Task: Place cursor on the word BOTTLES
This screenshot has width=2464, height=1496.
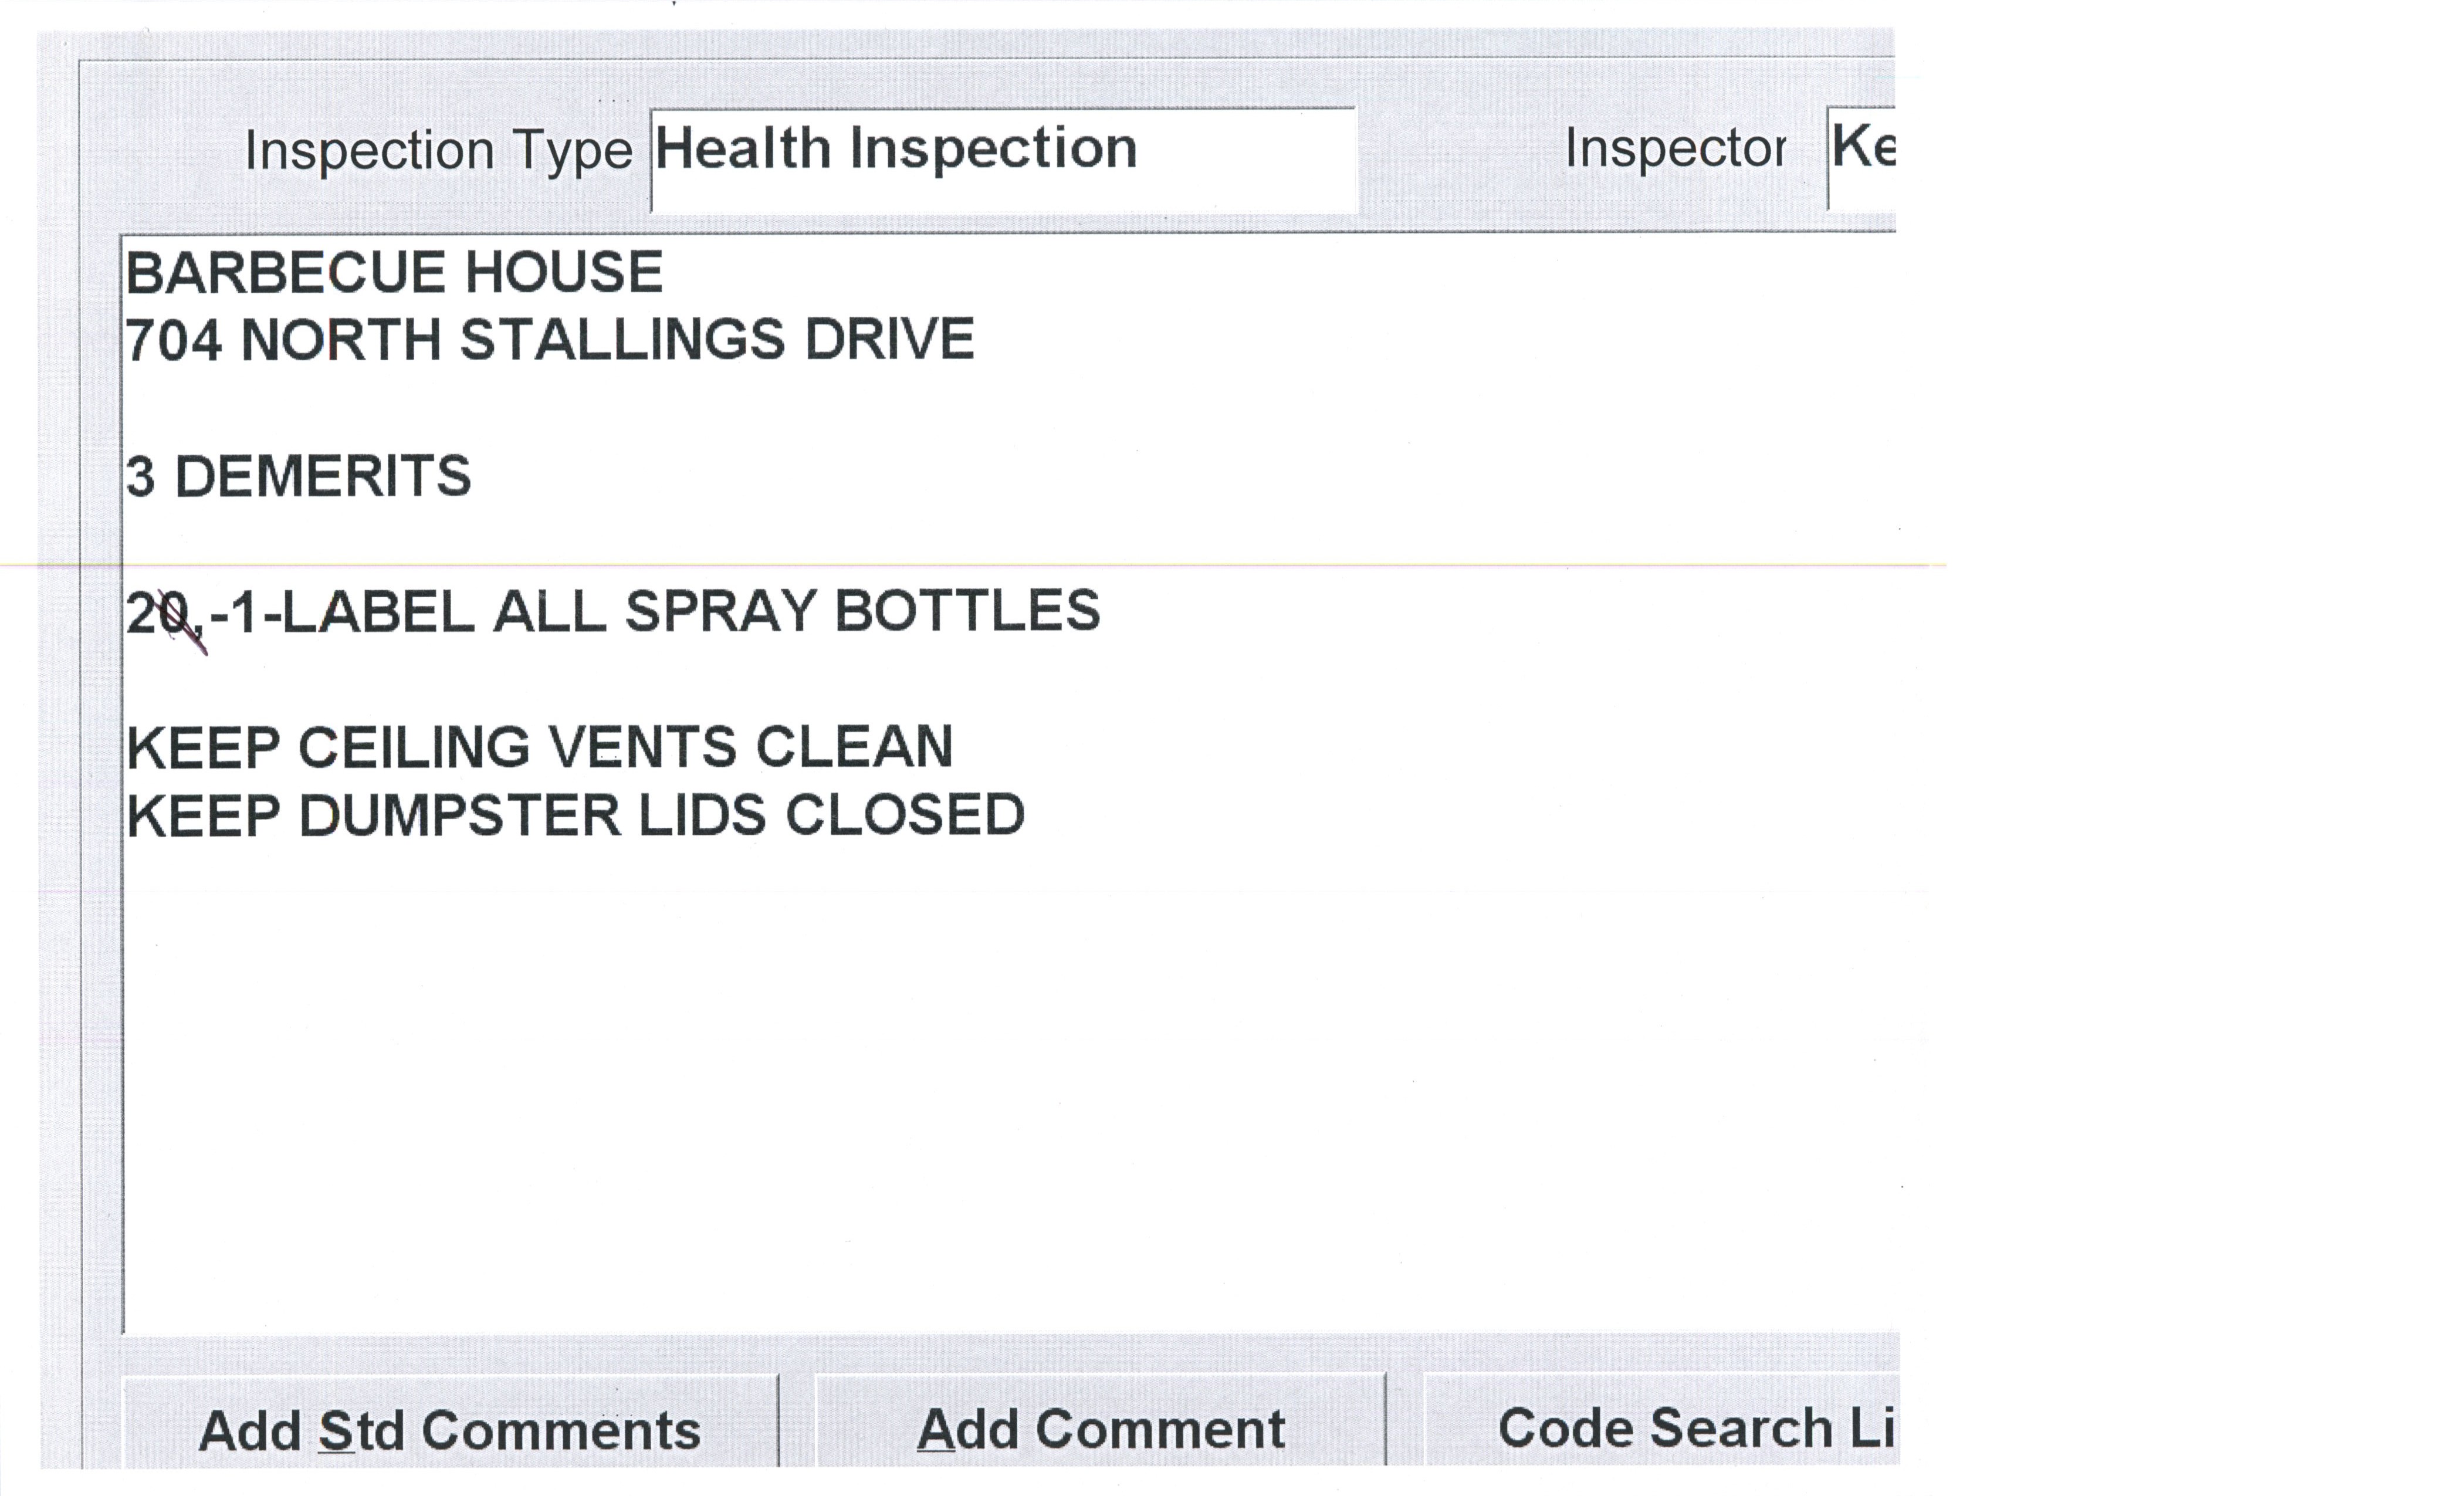Action: (967, 612)
